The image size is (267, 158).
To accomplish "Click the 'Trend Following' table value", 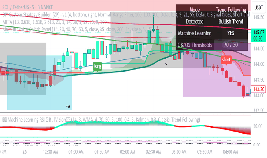I will [231, 9].
